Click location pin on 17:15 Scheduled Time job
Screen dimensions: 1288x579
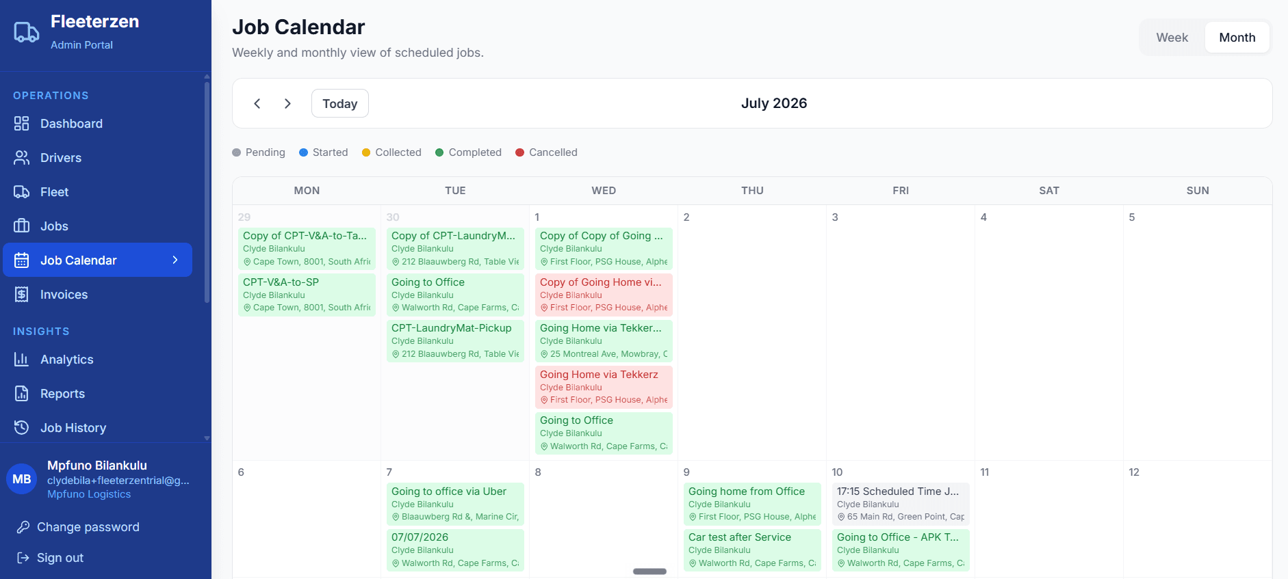[x=841, y=517]
